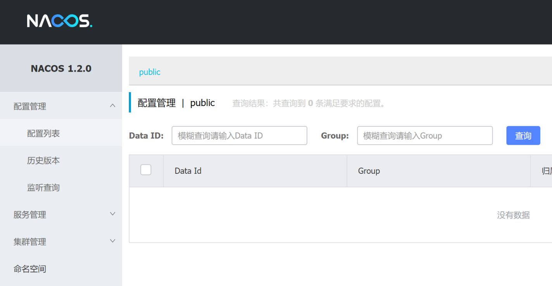The width and height of the screenshot is (552, 286).
Task: Collapse the 配置管理 menu using its up chevron
Action: [x=112, y=106]
